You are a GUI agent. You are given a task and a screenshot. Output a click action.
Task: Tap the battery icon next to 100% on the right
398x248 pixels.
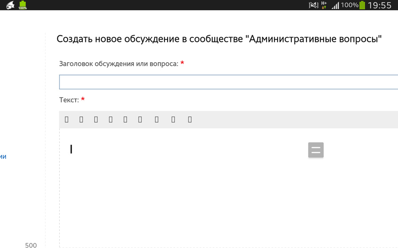(x=362, y=5)
